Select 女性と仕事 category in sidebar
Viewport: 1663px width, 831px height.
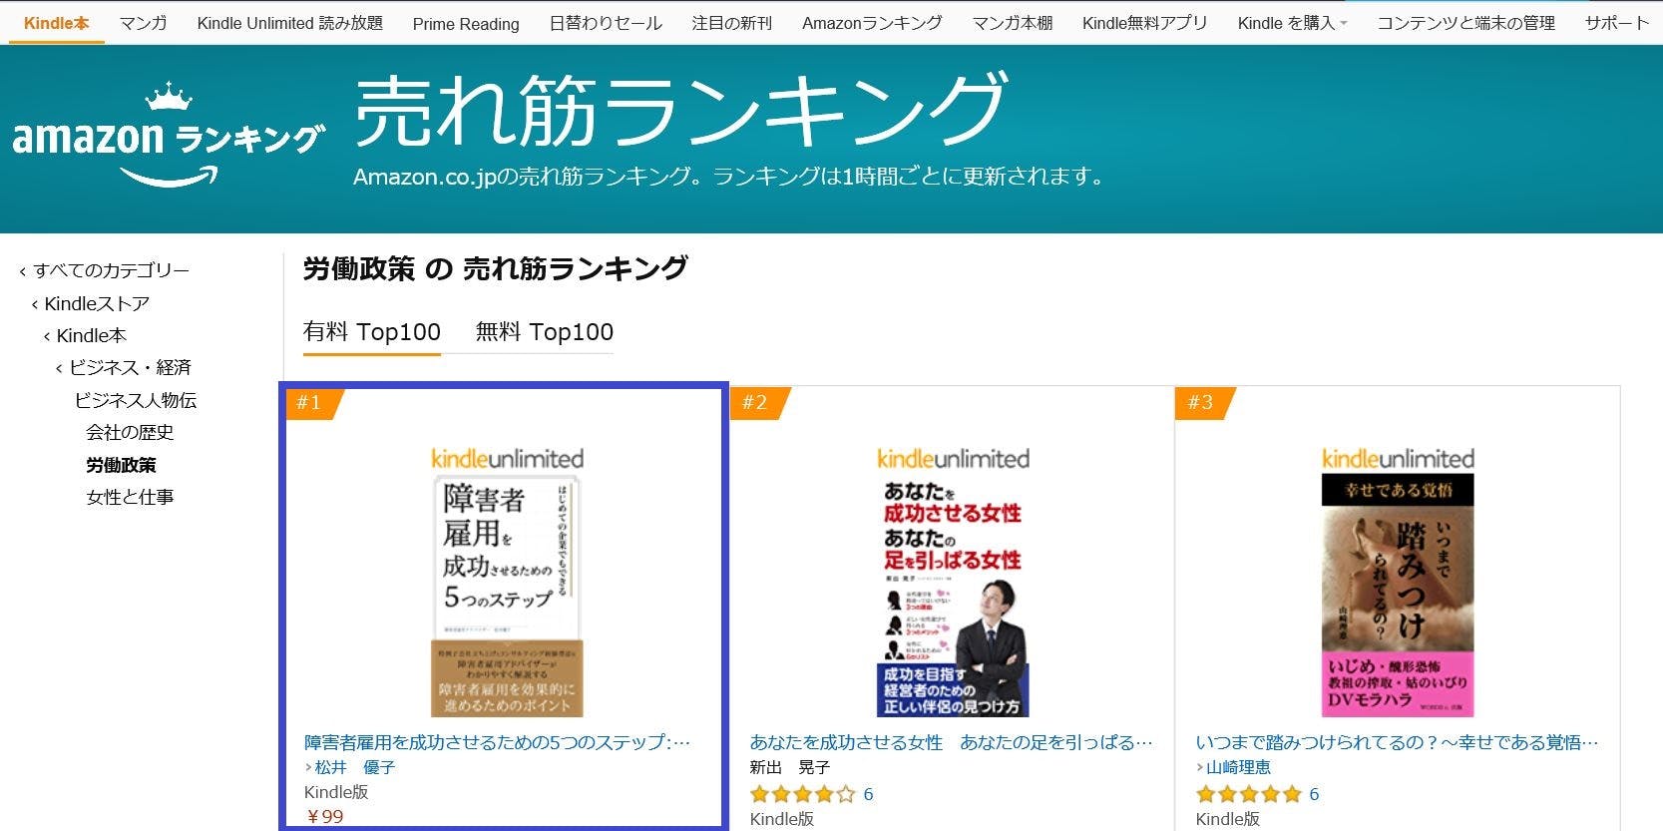[x=130, y=497]
